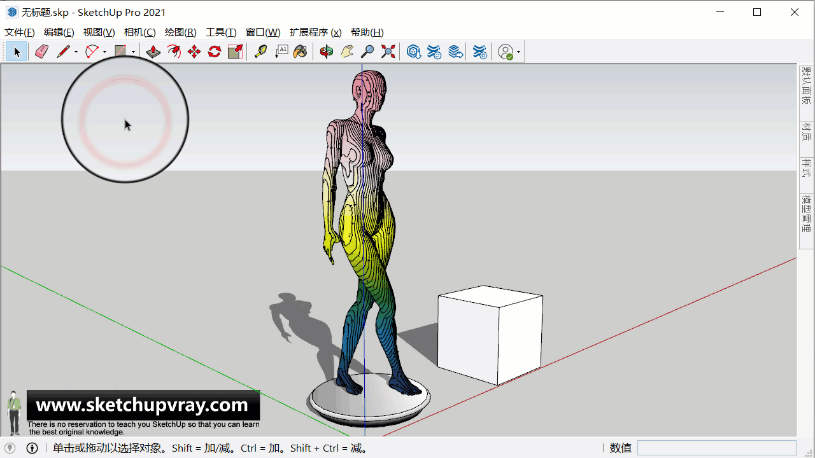Open the 扩展程序 (x) menu
Screen dimensions: 815x458
click(315, 32)
